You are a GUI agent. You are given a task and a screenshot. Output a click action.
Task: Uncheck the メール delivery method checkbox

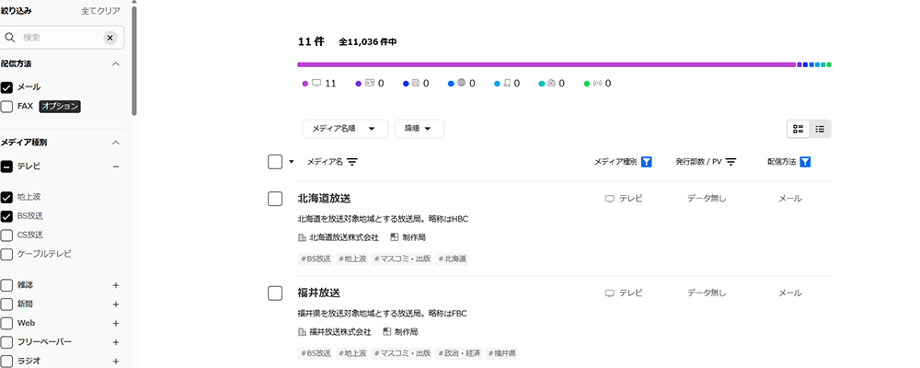(x=7, y=87)
